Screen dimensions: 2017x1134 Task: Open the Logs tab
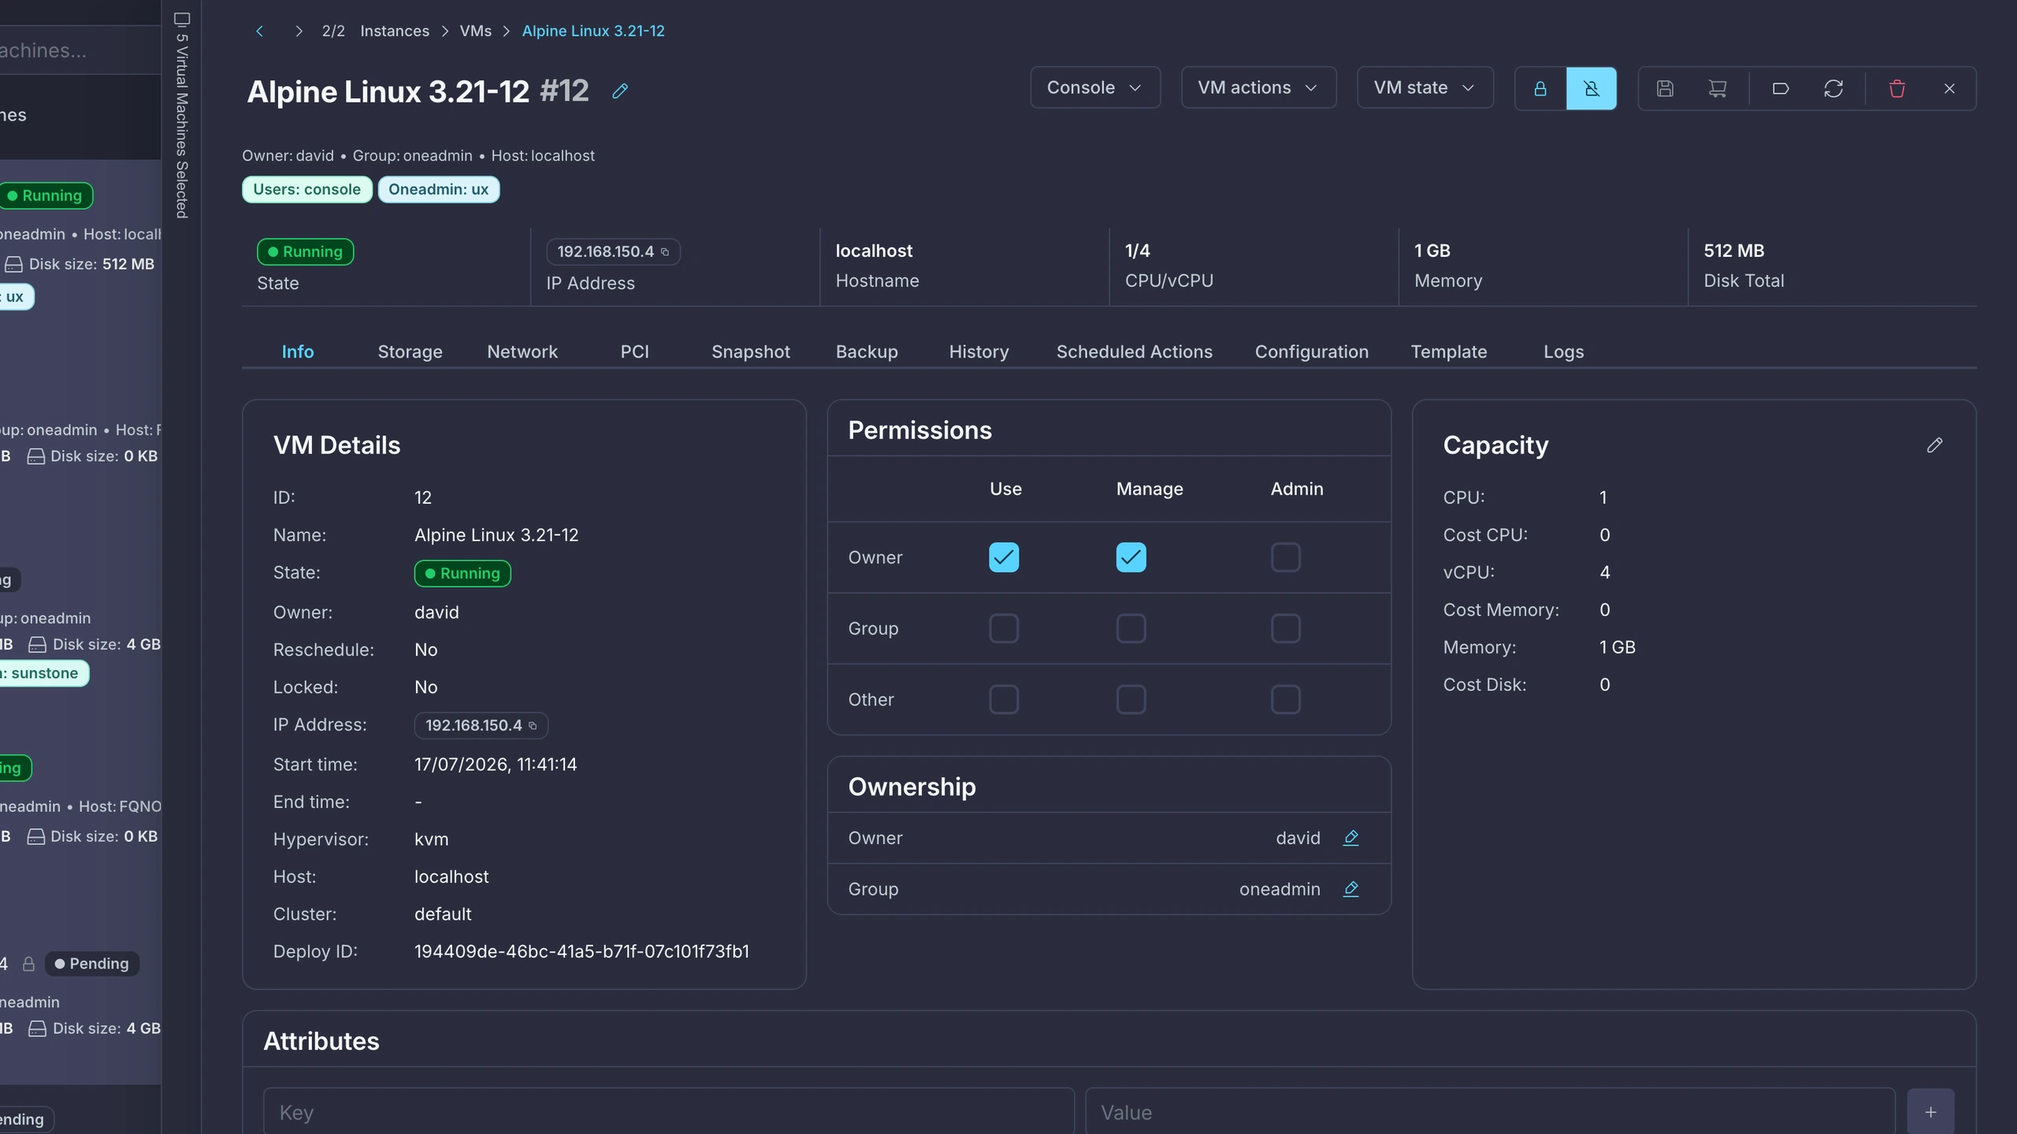pyautogui.click(x=1563, y=352)
